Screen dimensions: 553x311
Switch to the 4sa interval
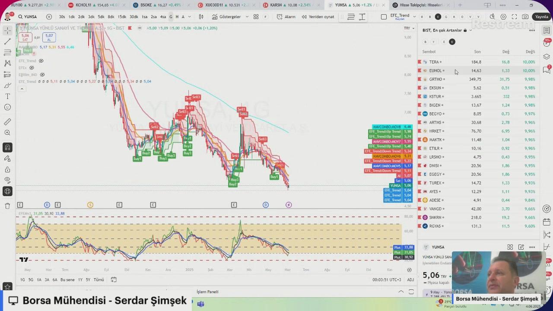(x=163, y=17)
